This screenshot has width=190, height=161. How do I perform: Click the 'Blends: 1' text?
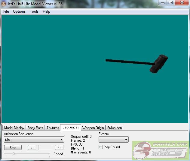point(78,148)
